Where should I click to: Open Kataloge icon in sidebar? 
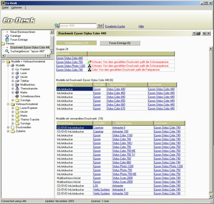(7, 36)
